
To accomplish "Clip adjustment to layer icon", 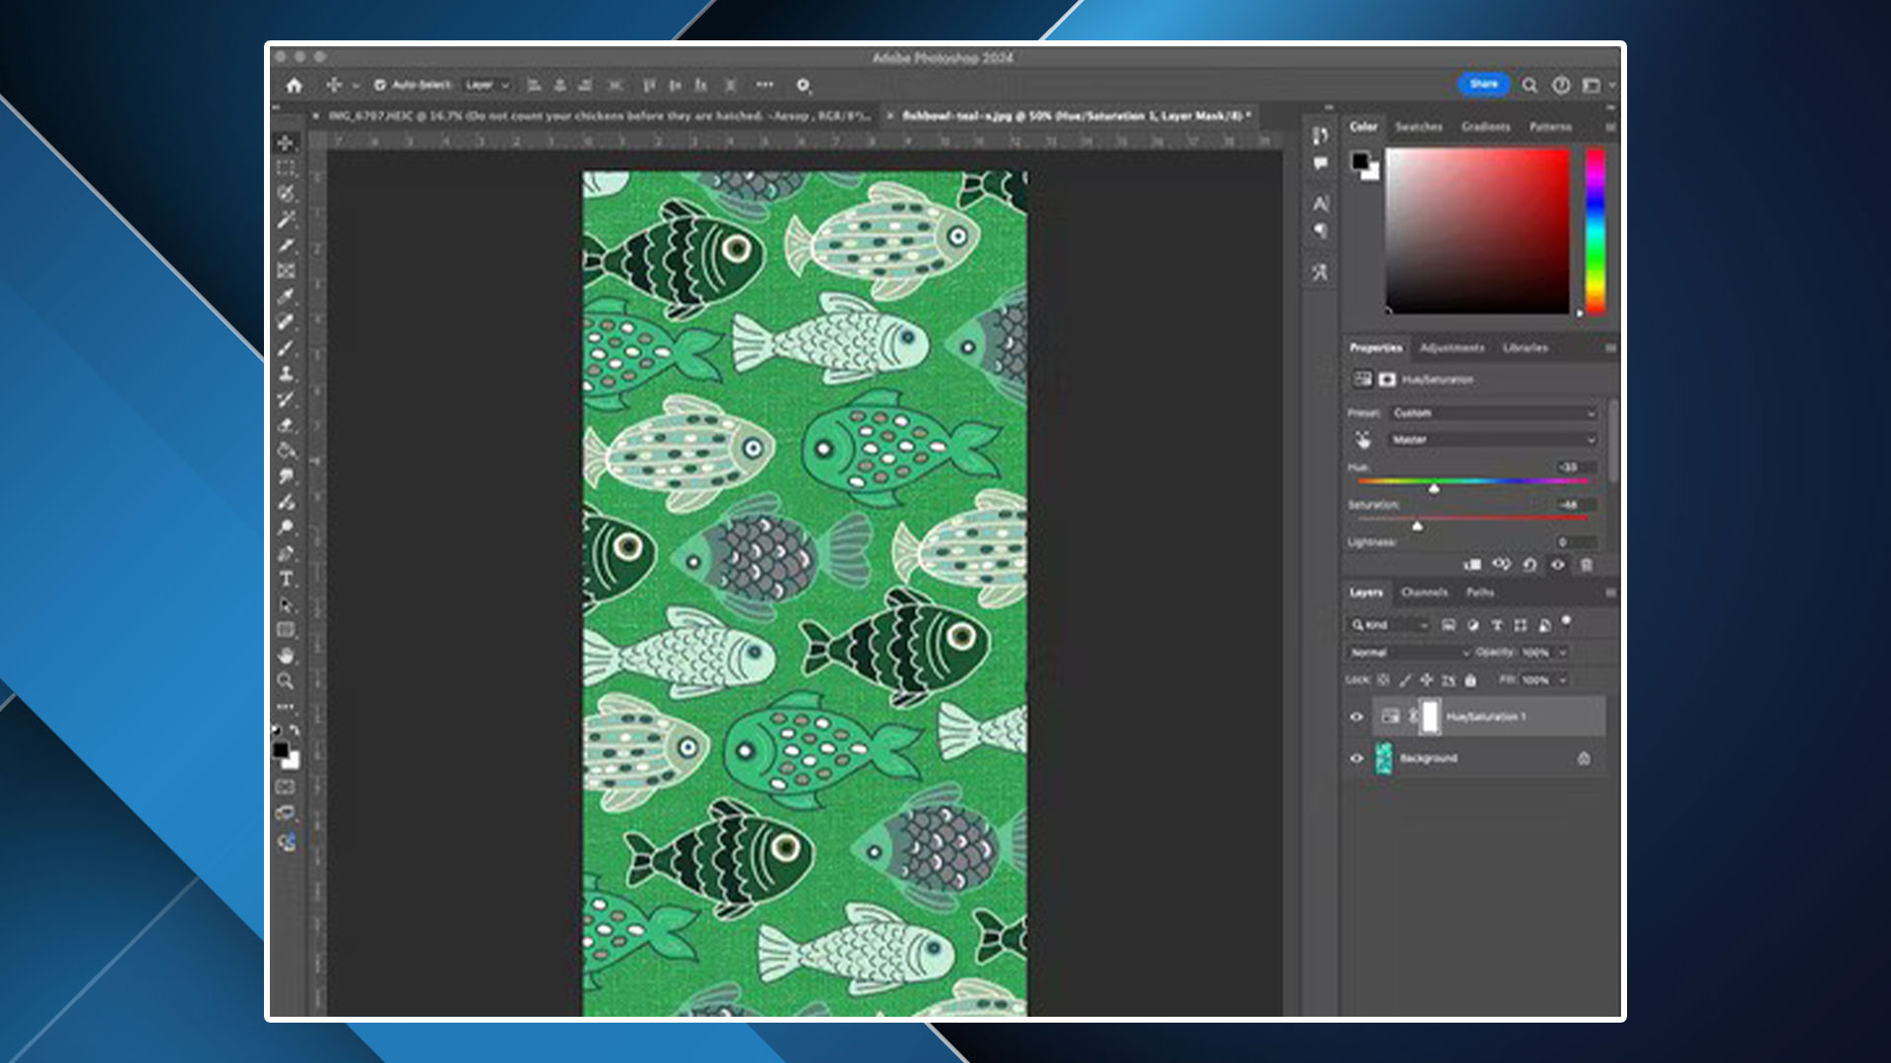I will point(1472,565).
